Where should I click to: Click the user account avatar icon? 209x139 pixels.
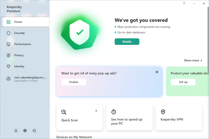click(8, 79)
